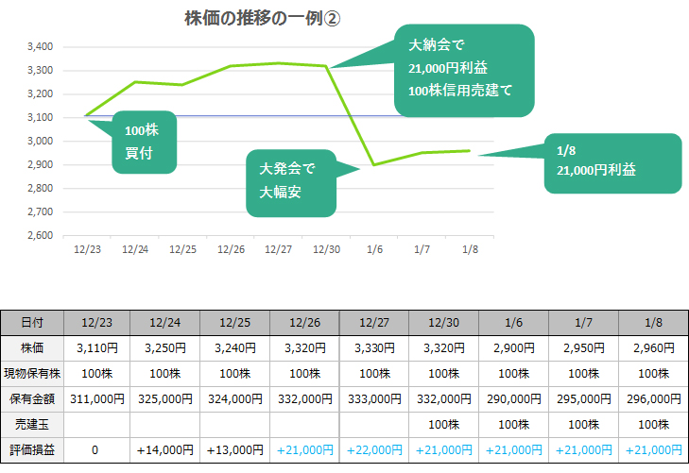Select the 1/6 label on chart x-axis
Screen dimensions: 689x473
(375, 250)
